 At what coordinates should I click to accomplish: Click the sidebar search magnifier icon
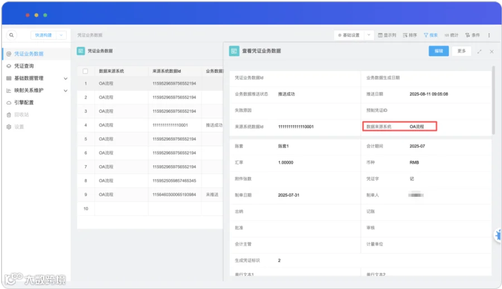(12, 35)
